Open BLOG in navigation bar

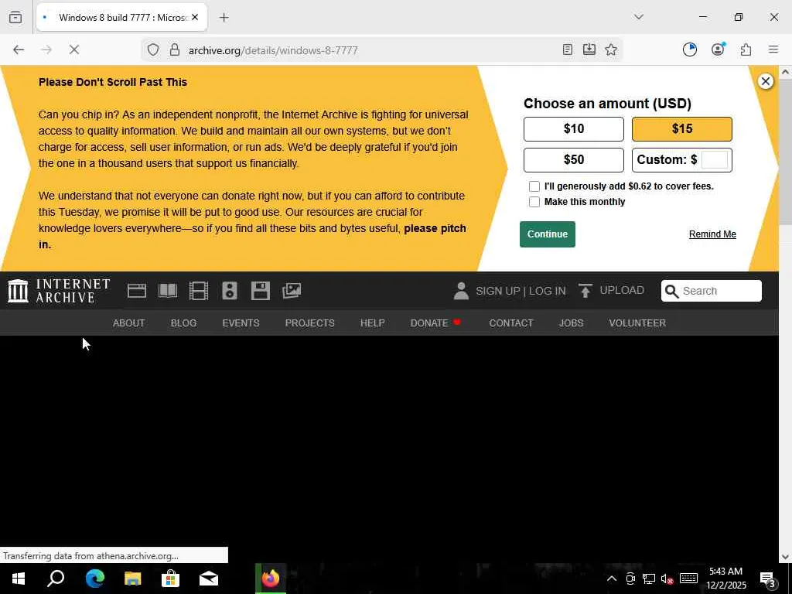(183, 323)
